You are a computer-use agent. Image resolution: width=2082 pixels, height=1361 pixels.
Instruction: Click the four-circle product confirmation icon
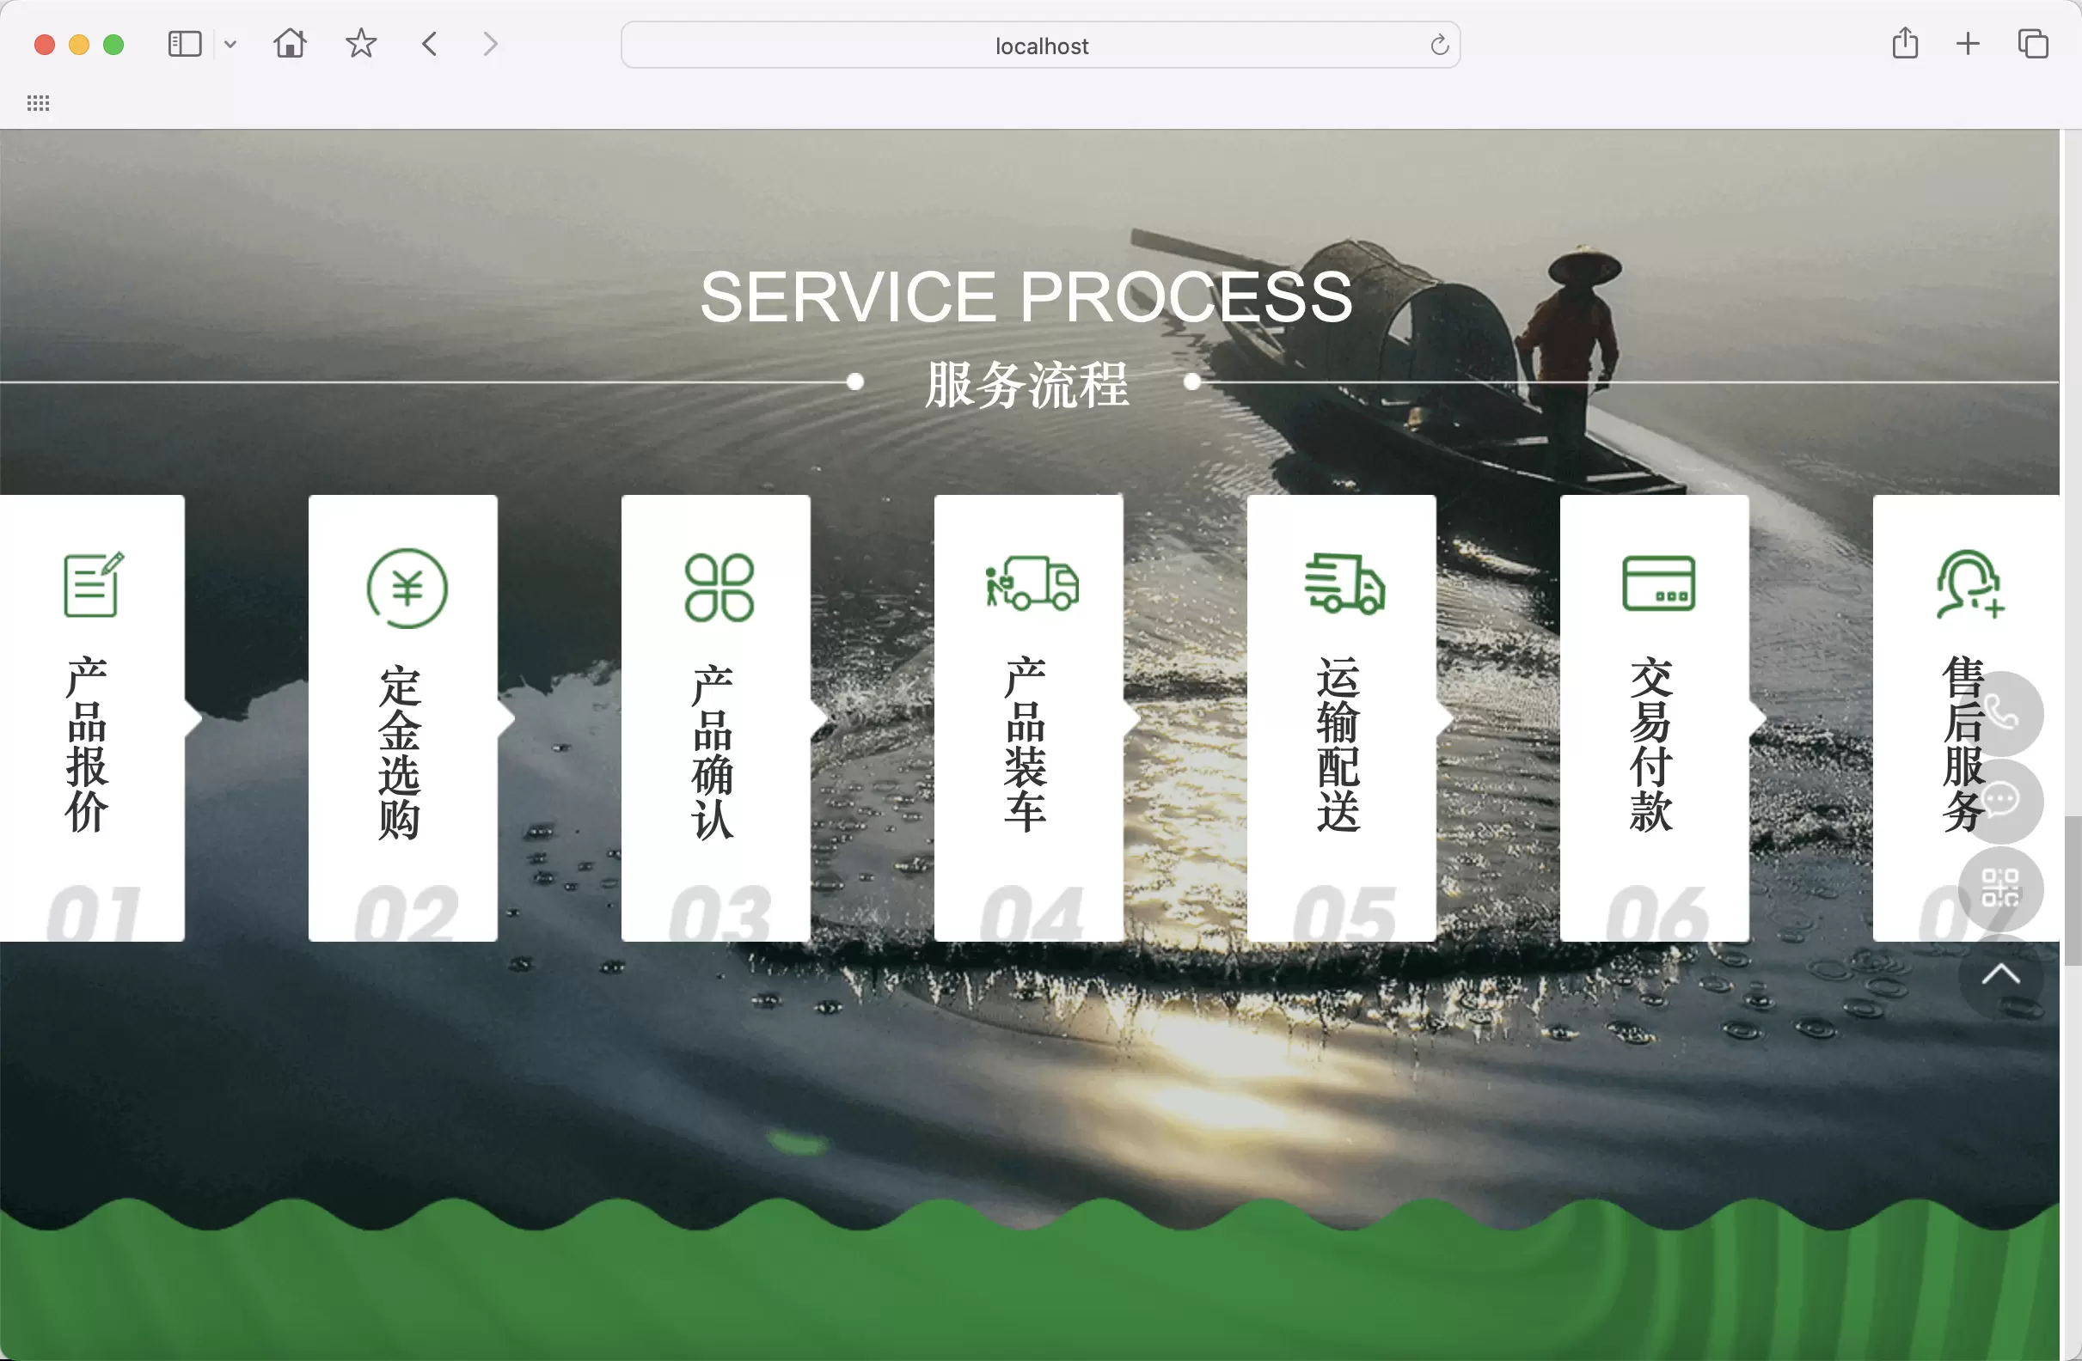click(720, 588)
